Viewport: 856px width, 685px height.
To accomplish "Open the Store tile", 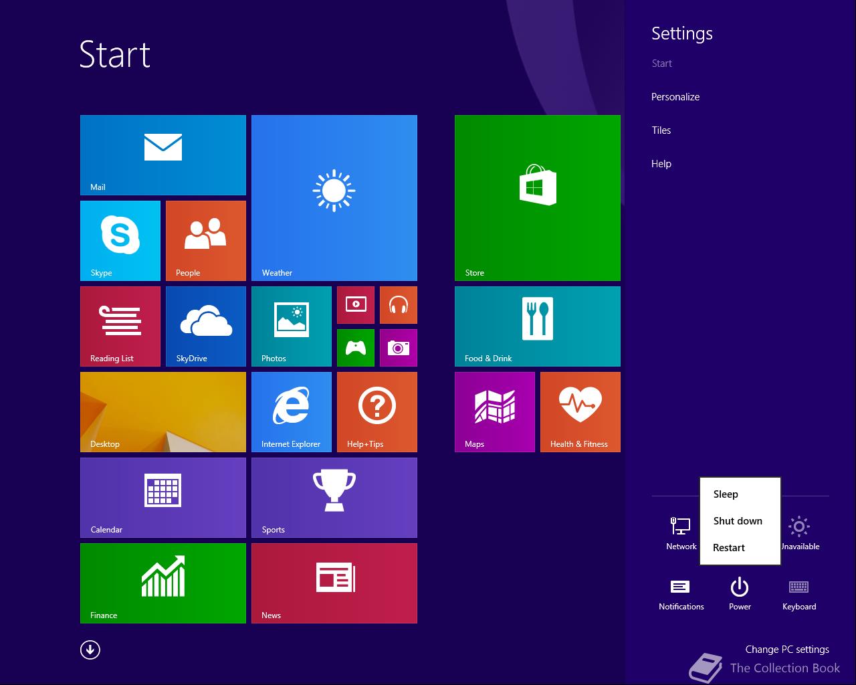I will pos(538,198).
